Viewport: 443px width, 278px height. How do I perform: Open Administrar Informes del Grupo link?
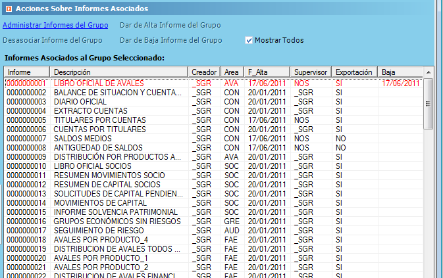(55, 25)
